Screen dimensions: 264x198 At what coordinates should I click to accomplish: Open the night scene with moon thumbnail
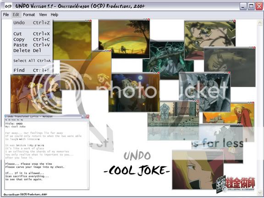(x=134, y=93)
